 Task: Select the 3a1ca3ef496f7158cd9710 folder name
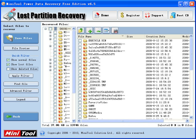104,47
